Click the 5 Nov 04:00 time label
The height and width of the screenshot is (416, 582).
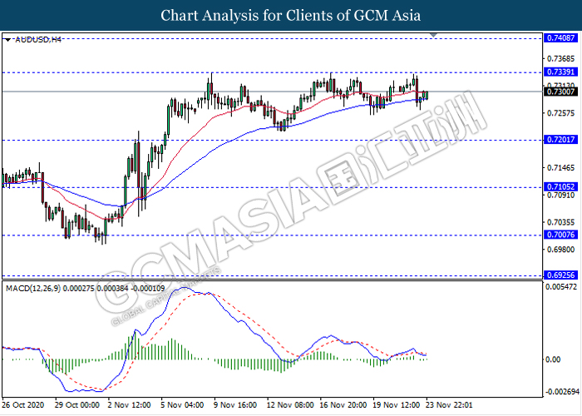coord(182,405)
